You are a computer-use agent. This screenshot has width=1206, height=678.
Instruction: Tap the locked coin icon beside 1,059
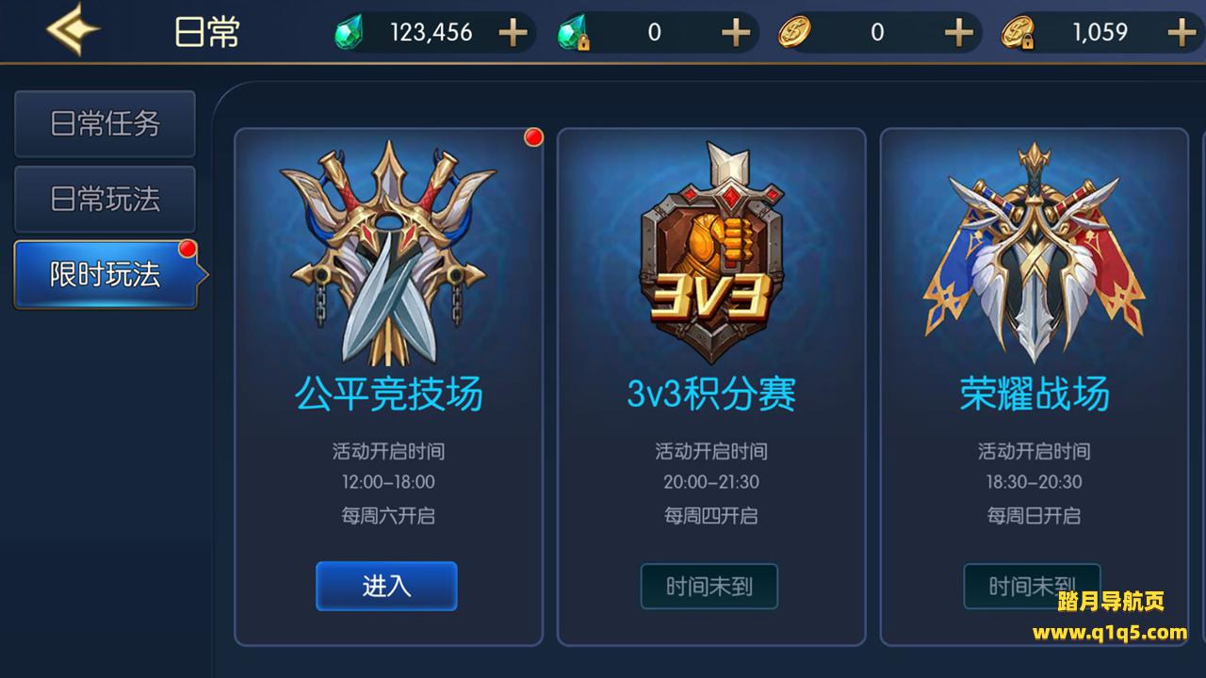coord(1019,33)
